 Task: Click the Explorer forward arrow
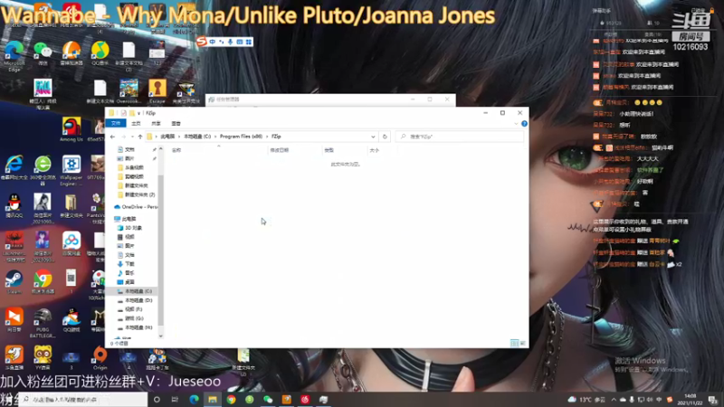pyautogui.click(x=123, y=137)
